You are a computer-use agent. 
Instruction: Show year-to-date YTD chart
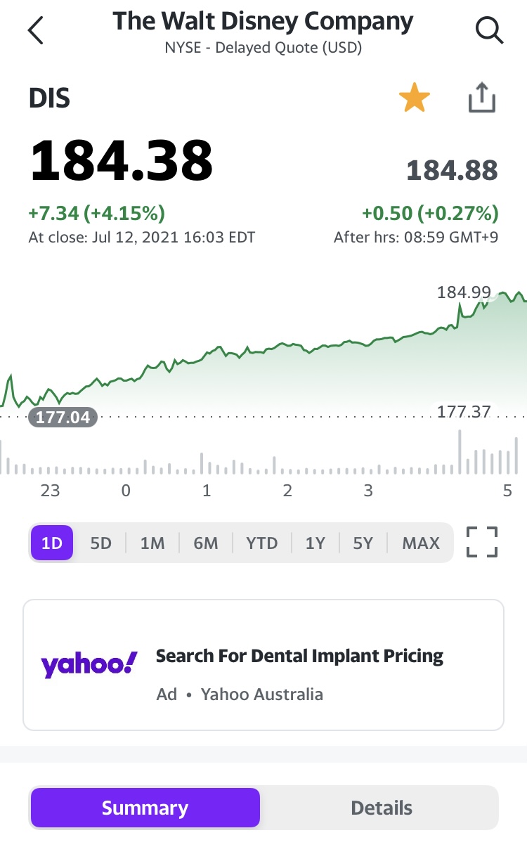click(262, 543)
